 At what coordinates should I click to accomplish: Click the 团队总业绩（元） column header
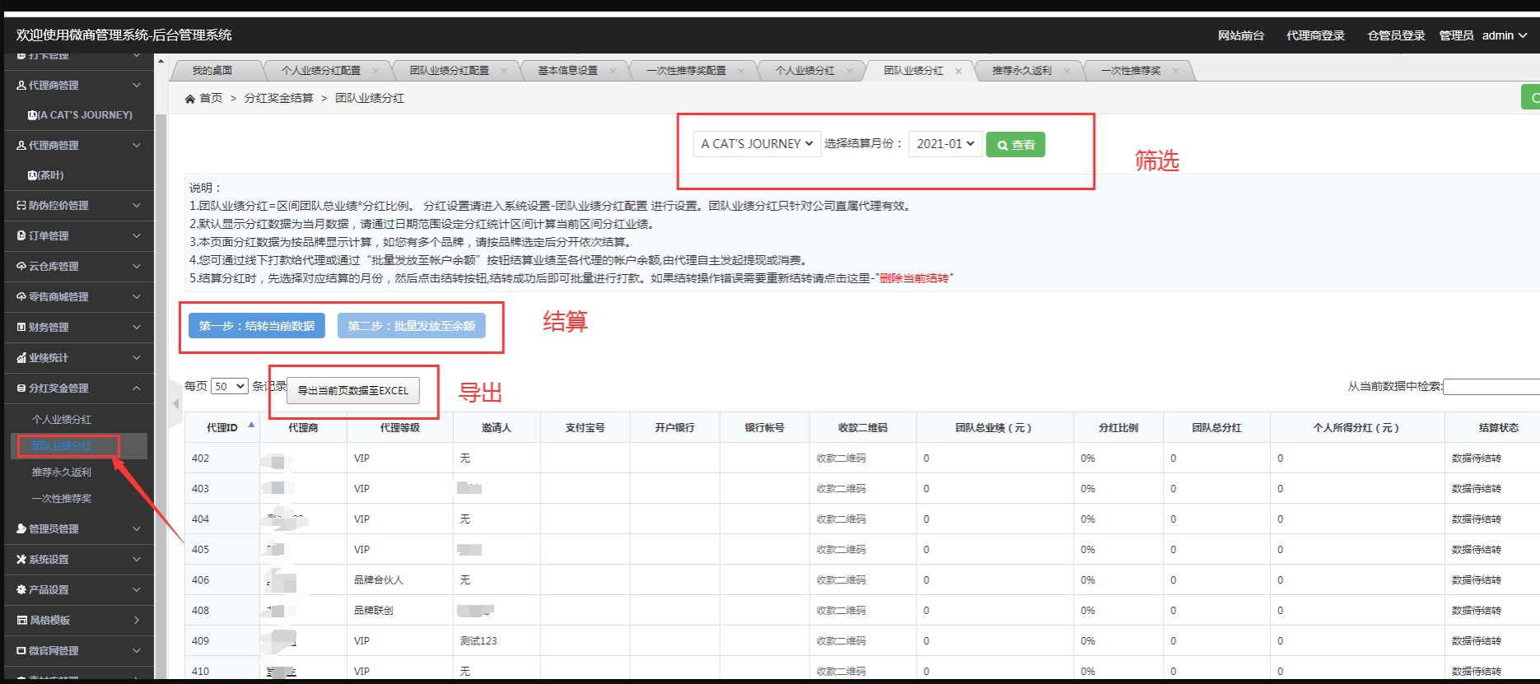coord(994,428)
